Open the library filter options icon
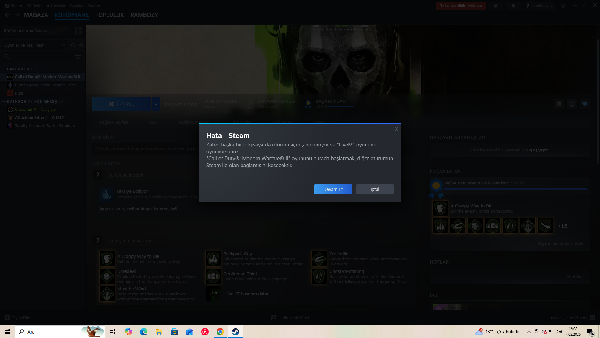Viewport: 600px width, 338px height. click(x=78, y=57)
